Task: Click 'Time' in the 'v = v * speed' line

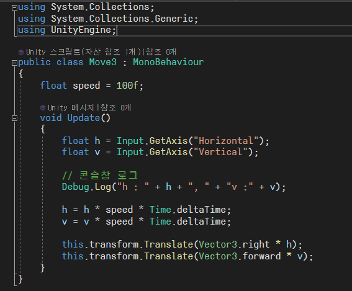Action: tap(160, 222)
